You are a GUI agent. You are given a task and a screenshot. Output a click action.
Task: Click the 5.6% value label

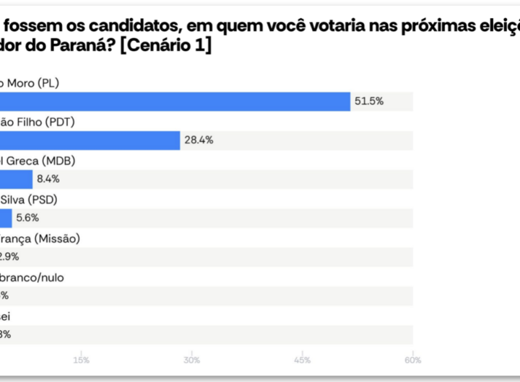point(27,218)
